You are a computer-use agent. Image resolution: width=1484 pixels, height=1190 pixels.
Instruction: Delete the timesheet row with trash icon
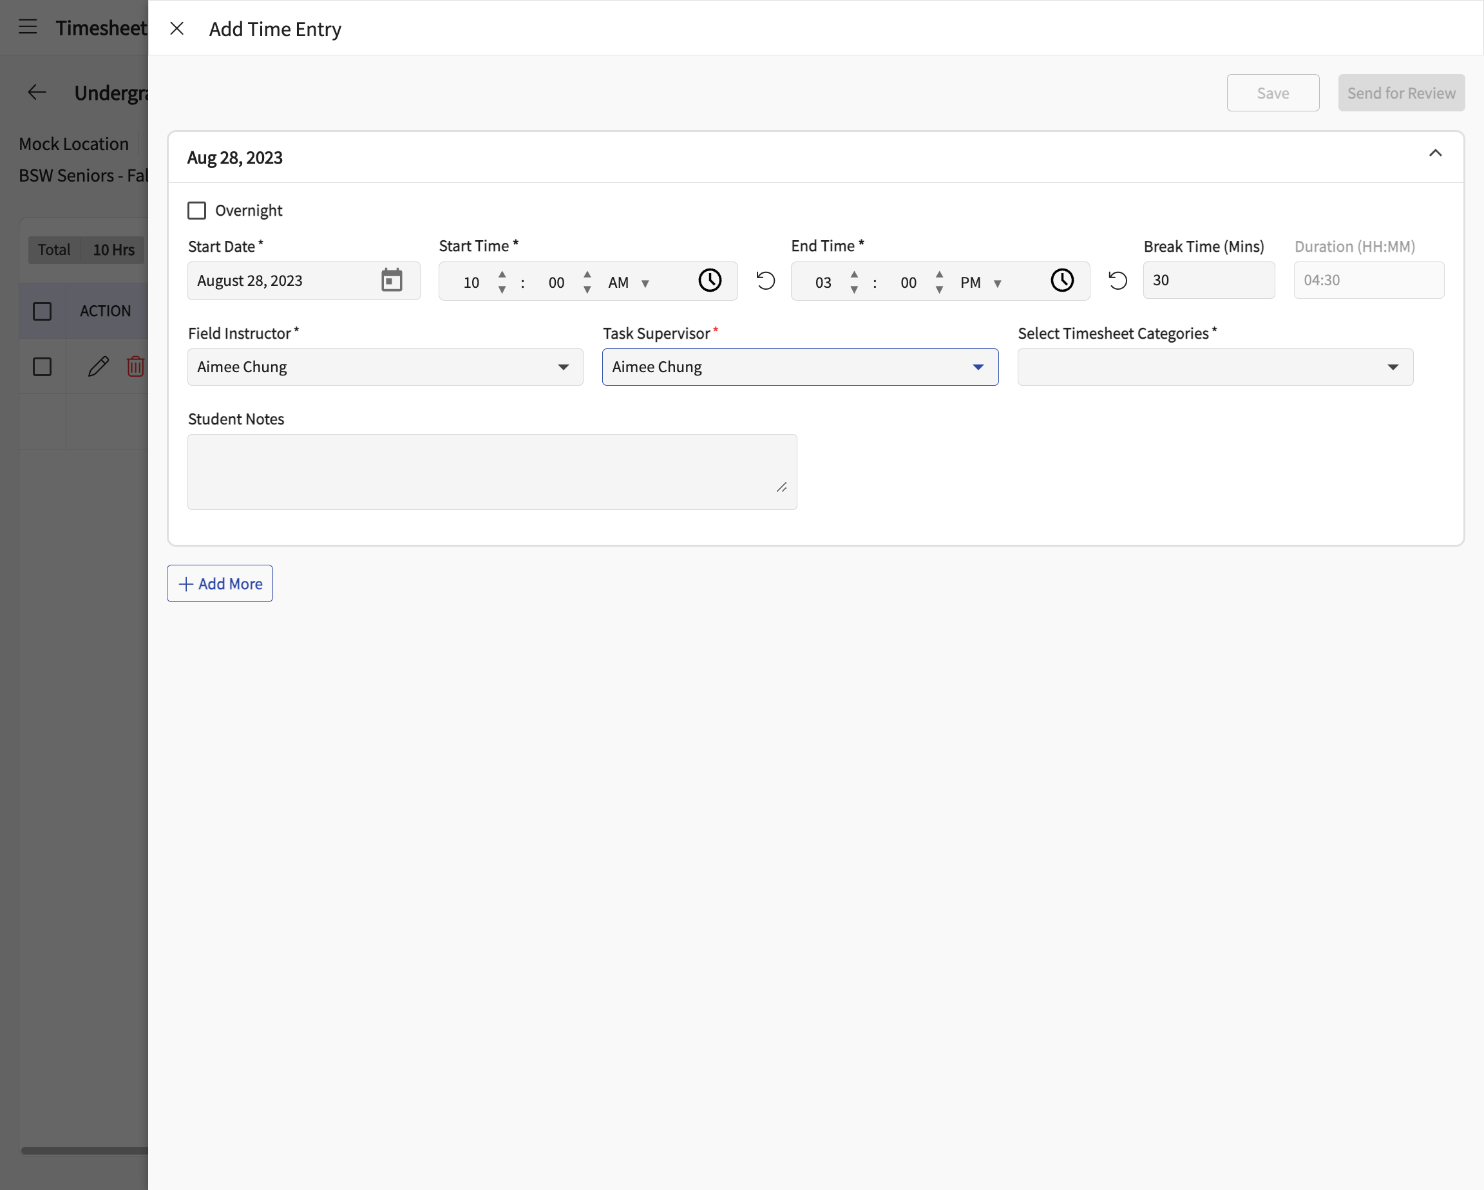coord(136,366)
